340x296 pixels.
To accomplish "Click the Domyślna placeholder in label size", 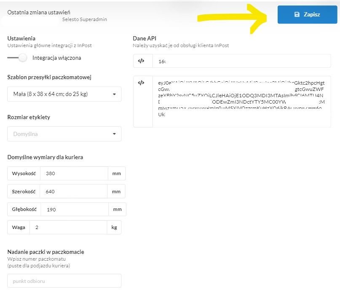I will (25, 134).
